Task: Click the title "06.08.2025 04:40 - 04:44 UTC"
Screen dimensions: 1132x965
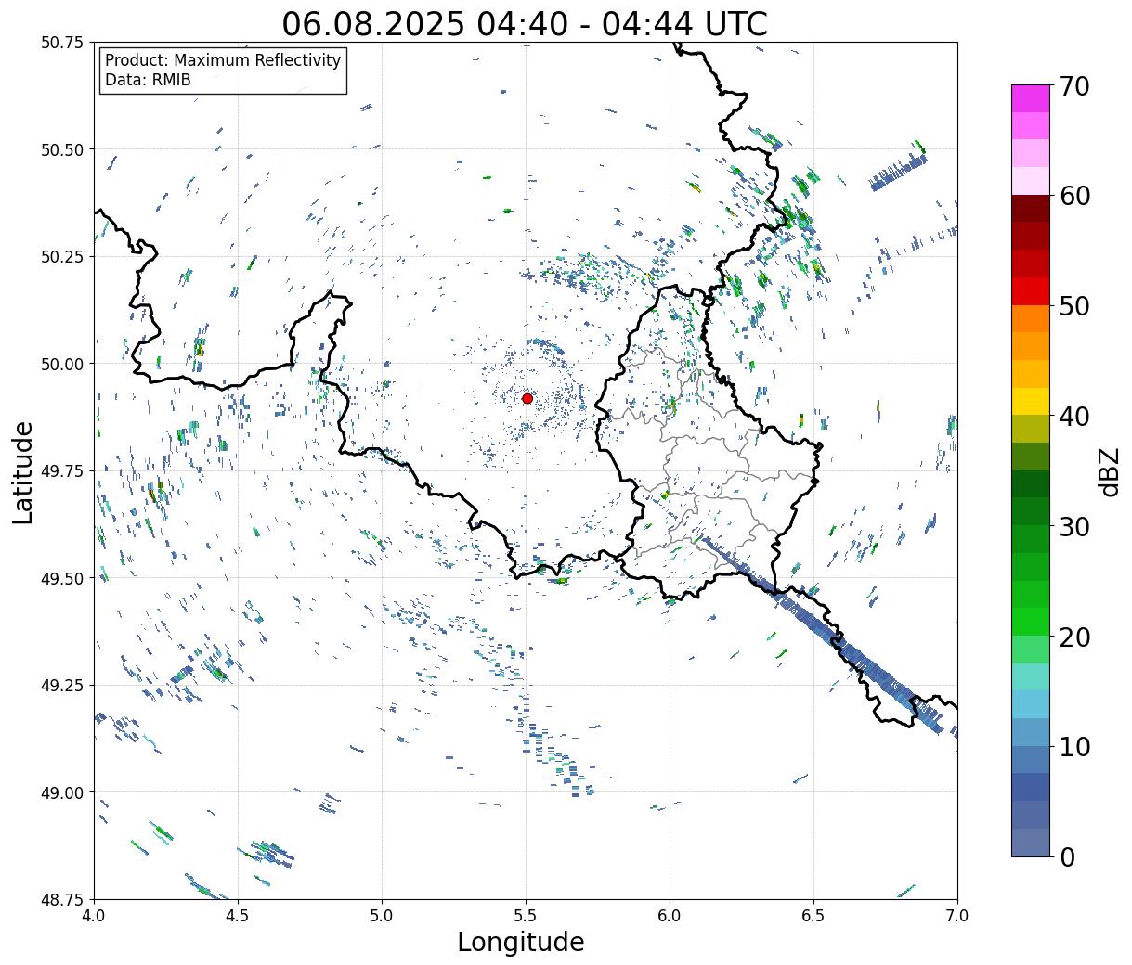Action: coord(525,23)
